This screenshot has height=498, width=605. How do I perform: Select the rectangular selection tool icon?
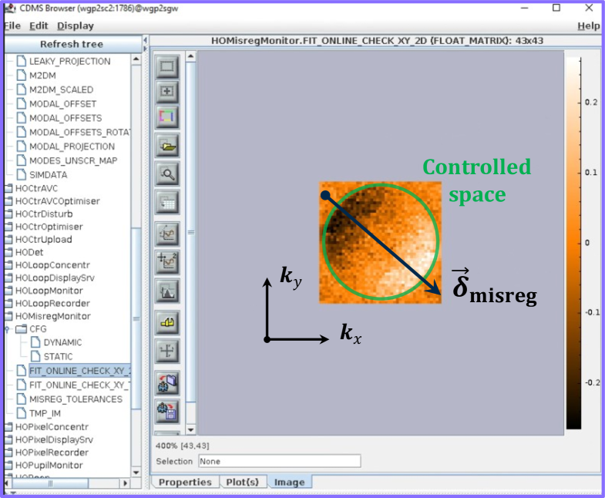[x=167, y=66]
